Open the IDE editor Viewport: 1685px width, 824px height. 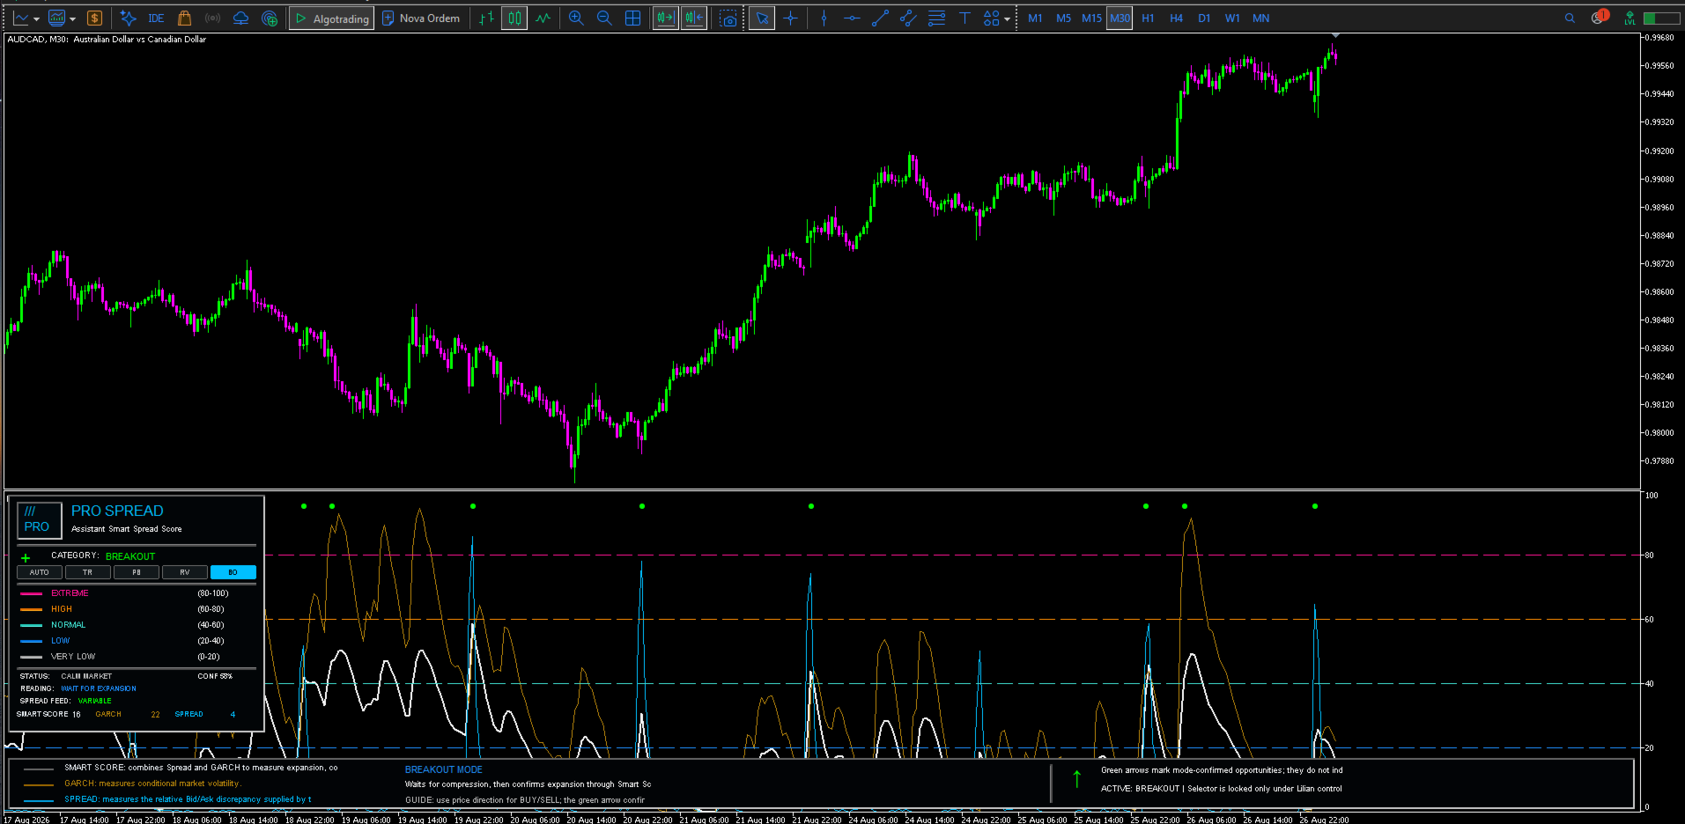[x=156, y=18]
